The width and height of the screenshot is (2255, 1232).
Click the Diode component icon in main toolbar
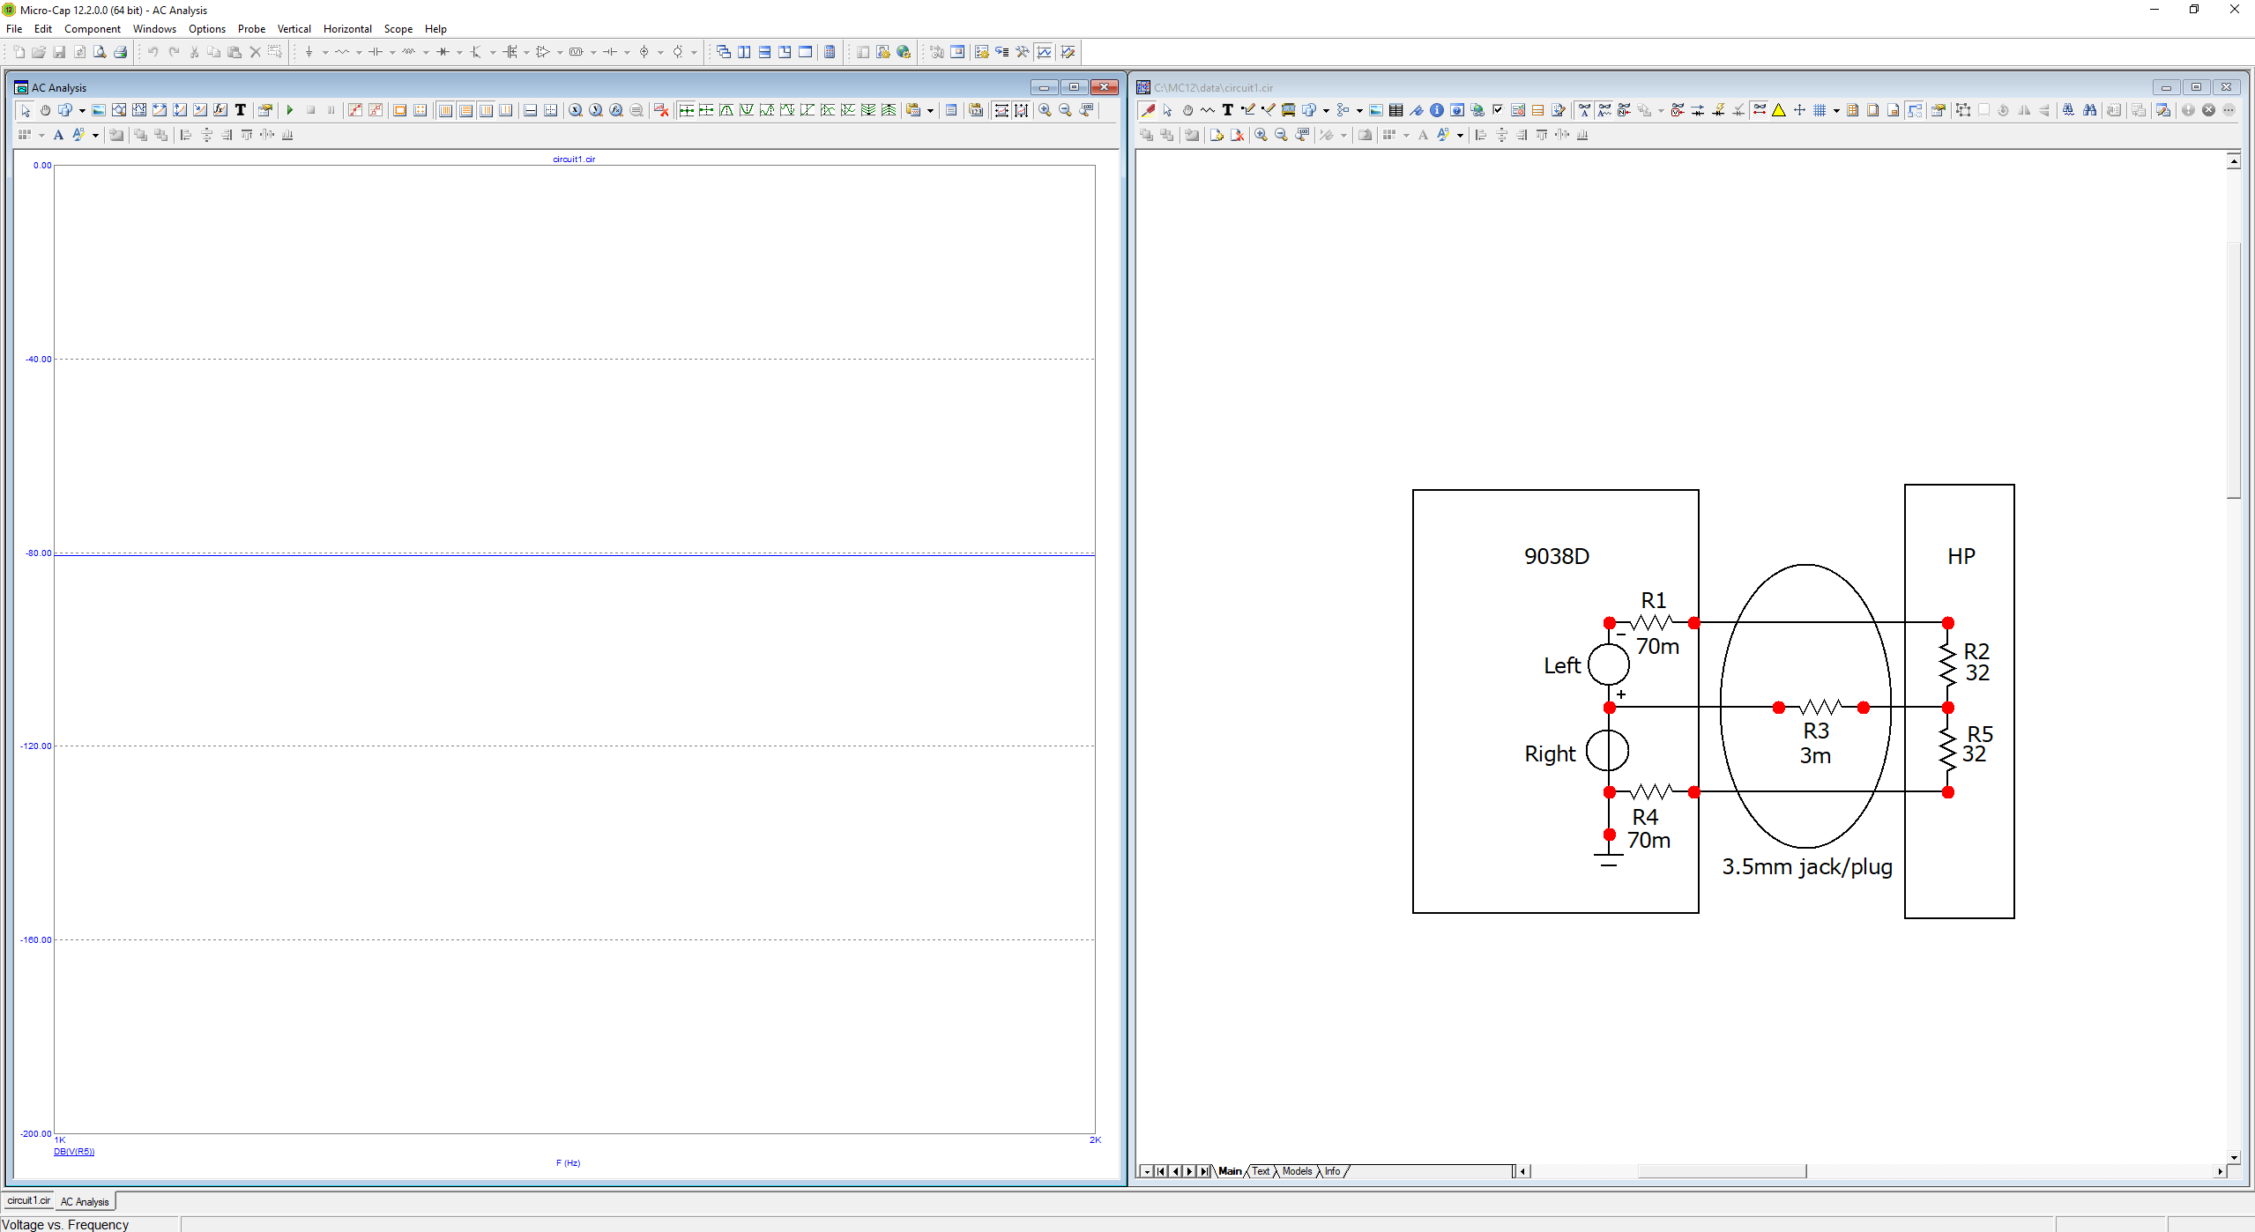point(443,52)
